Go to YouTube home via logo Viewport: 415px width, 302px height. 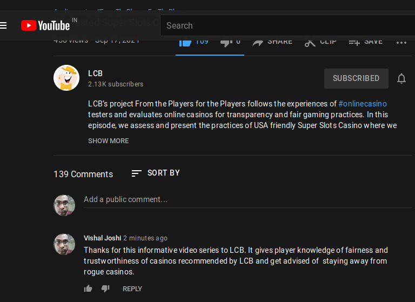(x=45, y=25)
